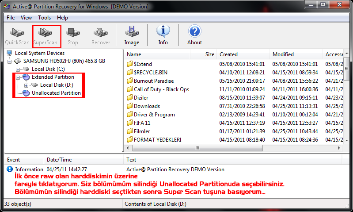Click the application icon in title bar
This screenshot has width=353, height=212.
coord(7,6)
